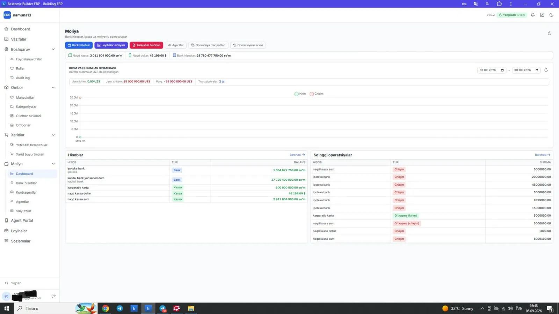The width and height of the screenshot is (559, 314).
Task: Click Barchasi link in So'nggi operatsiyalar
Action: 543,155
